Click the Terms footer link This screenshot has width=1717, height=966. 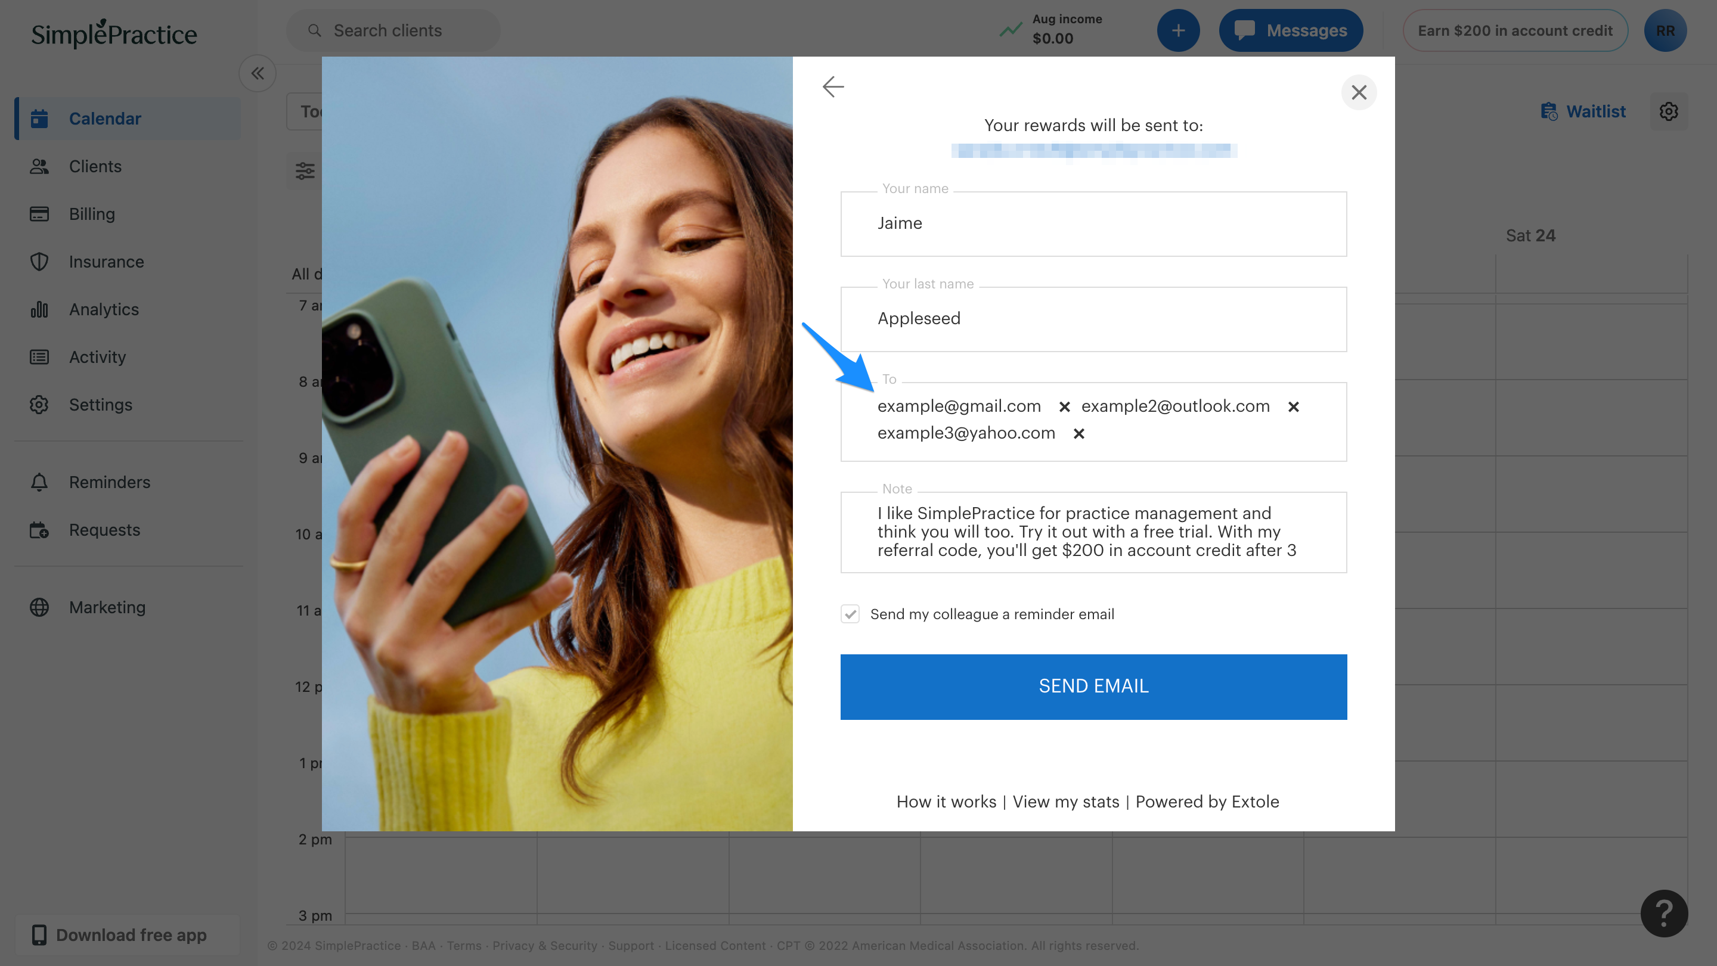click(463, 946)
